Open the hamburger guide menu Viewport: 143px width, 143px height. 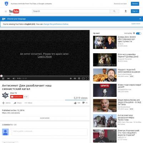tap(6, 11)
